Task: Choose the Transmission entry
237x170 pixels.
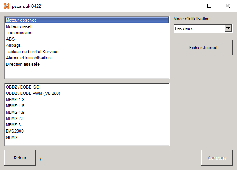Action: (x=87, y=33)
